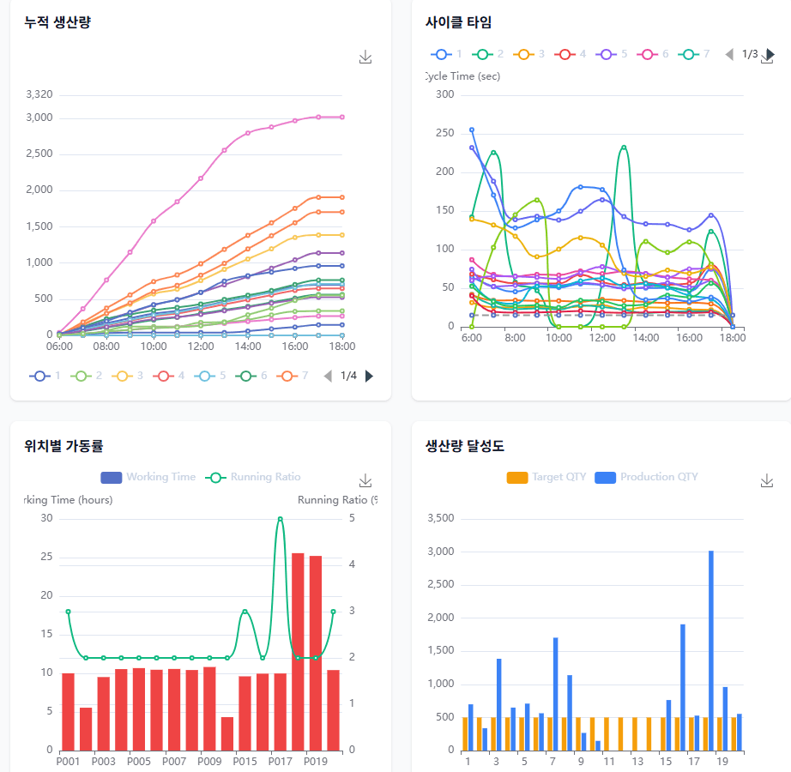This screenshot has width=791, height=772.
Task: Toggle series 1 in 누적 생산량 legend
Action: [x=45, y=376]
